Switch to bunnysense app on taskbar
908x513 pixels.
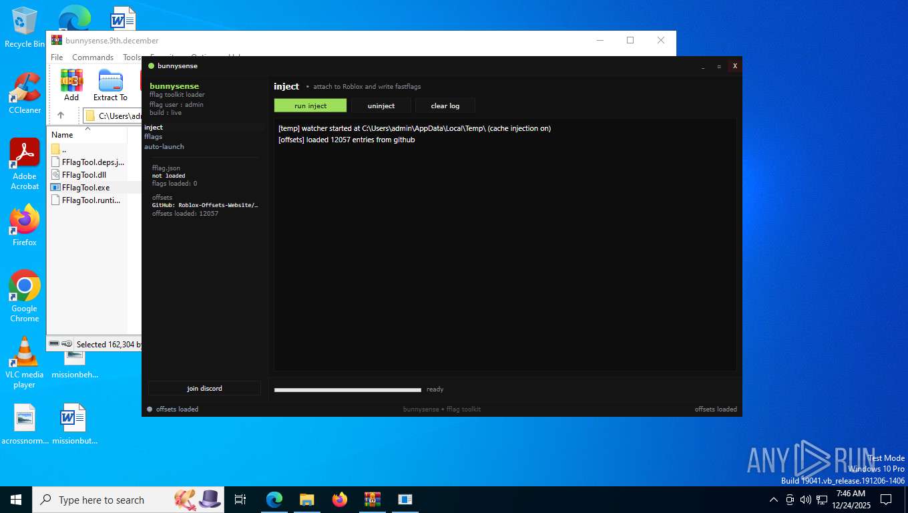[x=405, y=500]
